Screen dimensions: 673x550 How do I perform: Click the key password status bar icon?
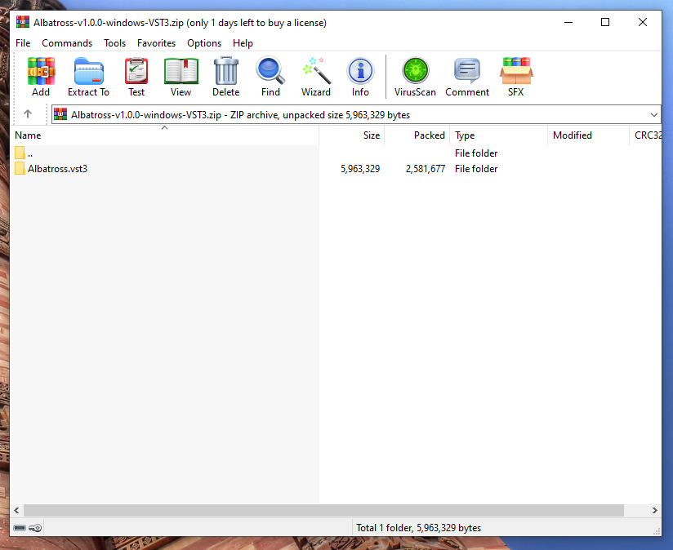[35, 528]
